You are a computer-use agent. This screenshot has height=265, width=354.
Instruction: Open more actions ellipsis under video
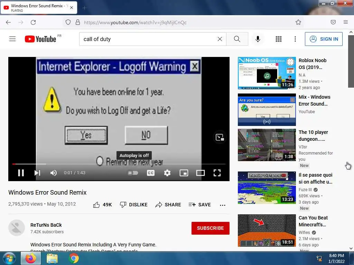(x=223, y=205)
